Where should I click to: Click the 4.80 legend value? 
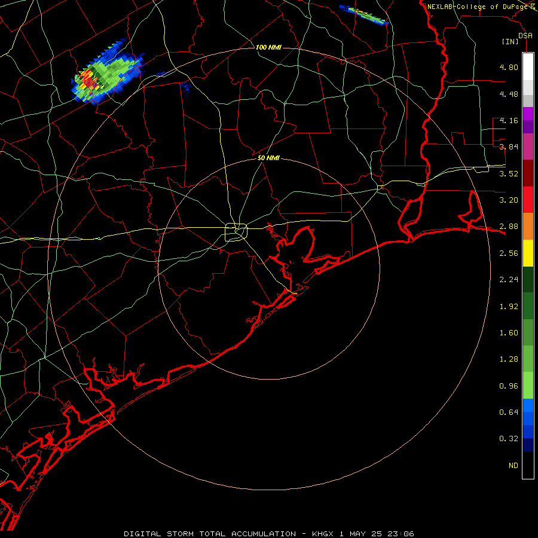point(509,67)
